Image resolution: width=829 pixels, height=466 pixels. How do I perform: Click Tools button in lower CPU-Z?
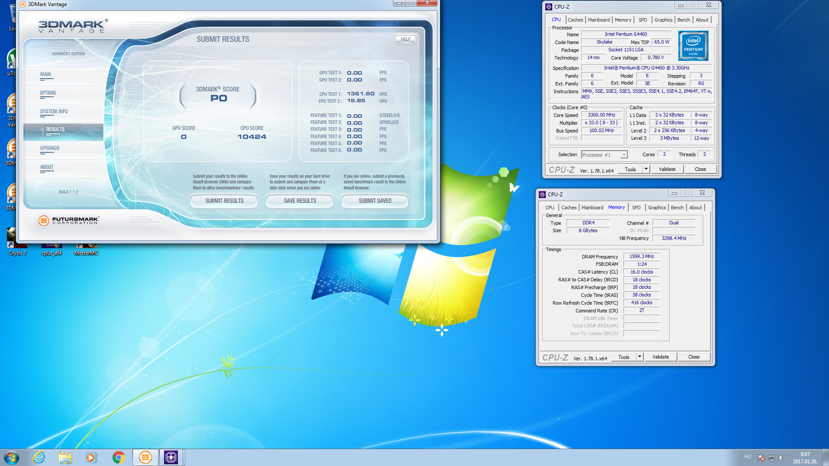(x=624, y=357)
